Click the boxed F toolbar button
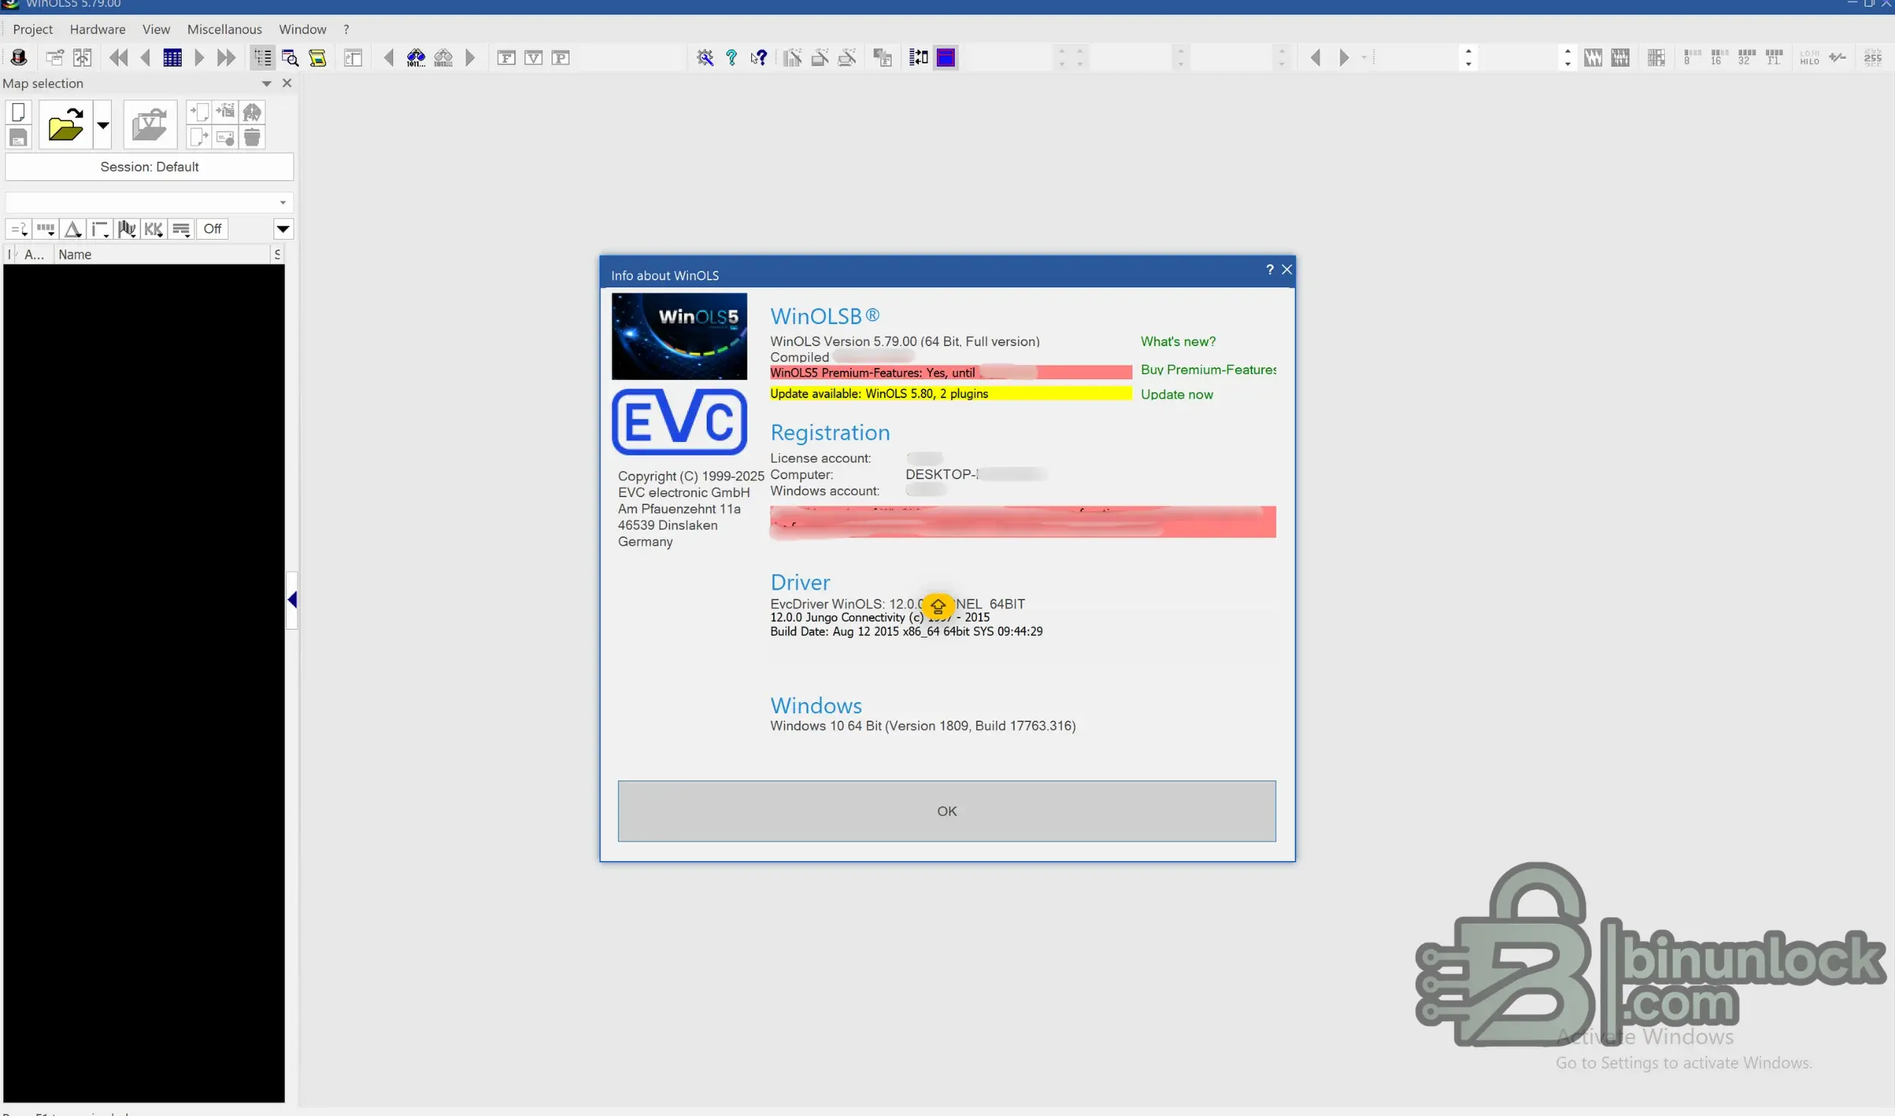Screen dimensions: 1895x1116 pos(506,57)
